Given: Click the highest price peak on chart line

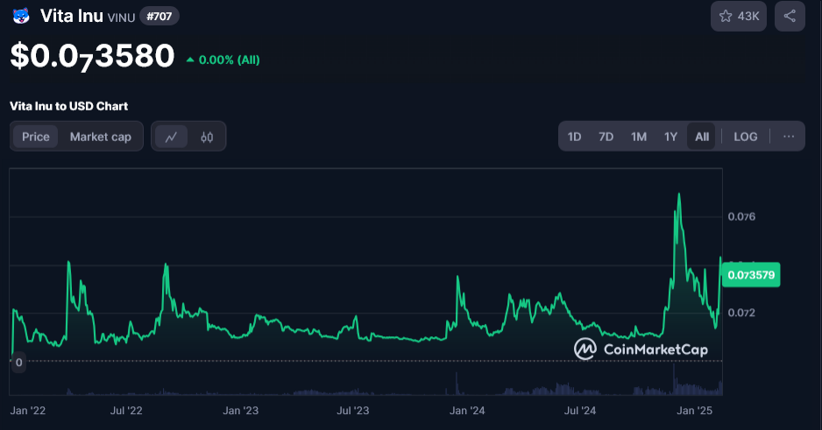Looking at the screenshot, I should 679,194.
